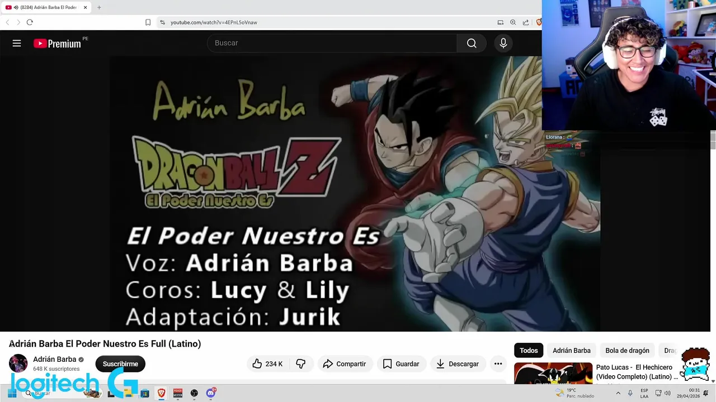Viewport: 716px width, 402px height.
Task: Close the Adrián Barba YouTube tab
Action: click(86, 7)
